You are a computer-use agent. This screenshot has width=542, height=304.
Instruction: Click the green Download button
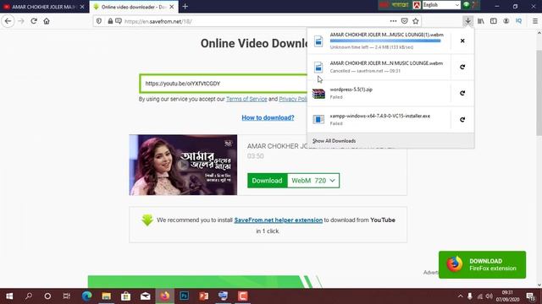(x=268, y=181)
